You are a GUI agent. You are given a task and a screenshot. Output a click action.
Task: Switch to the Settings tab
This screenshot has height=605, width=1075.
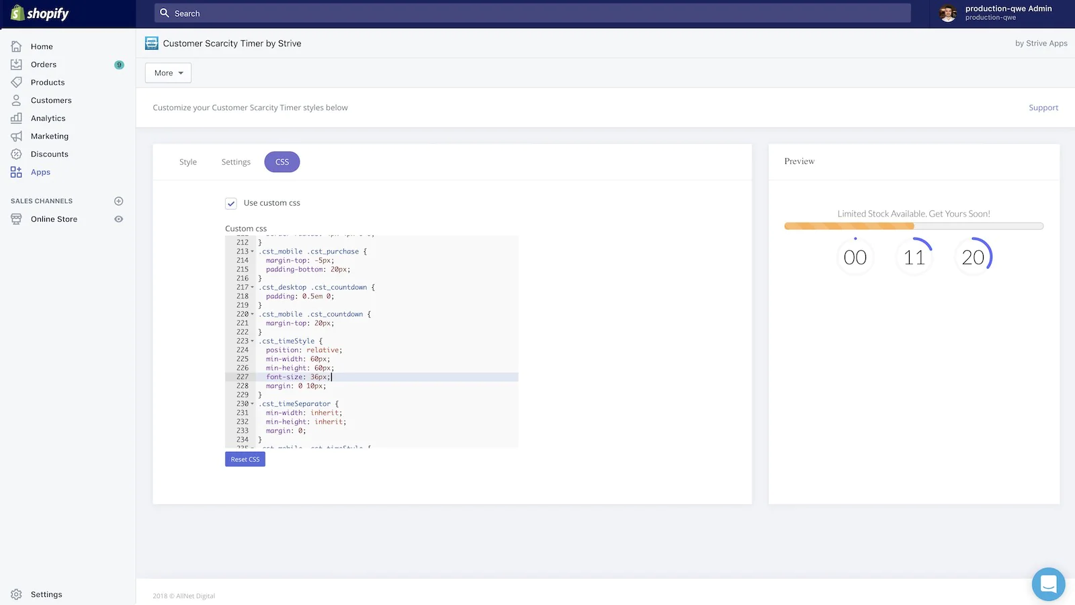tap(236, 162)
